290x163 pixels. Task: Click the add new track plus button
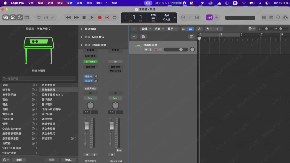pos(134,37)
